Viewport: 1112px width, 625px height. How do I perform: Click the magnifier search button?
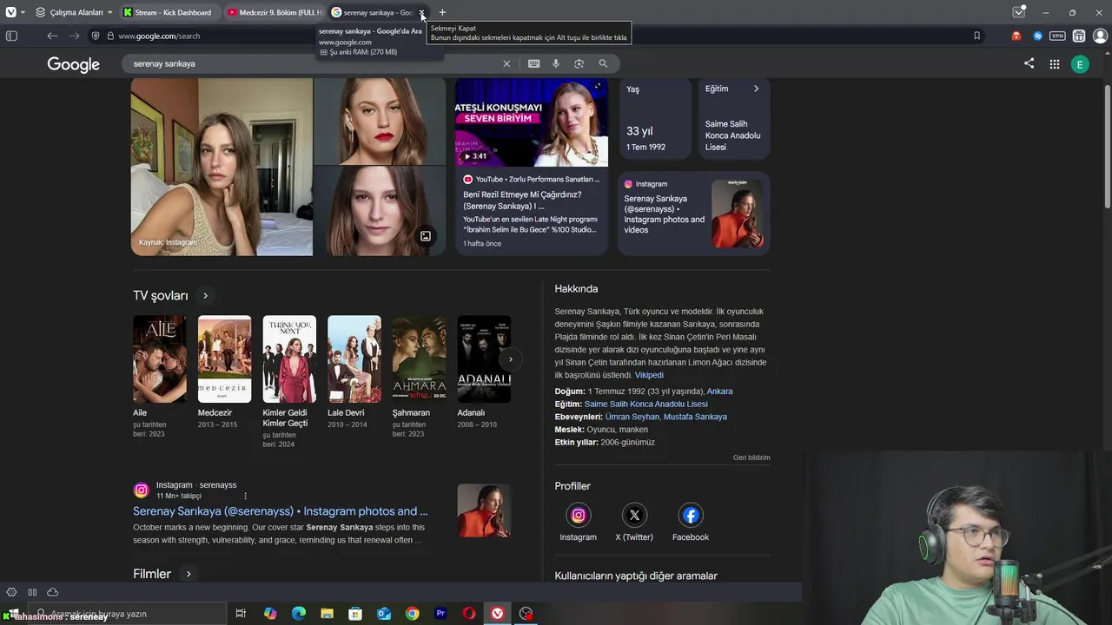point(603,63)
